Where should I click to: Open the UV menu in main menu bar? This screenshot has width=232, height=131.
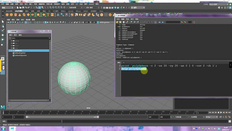[x=77, y=4]
